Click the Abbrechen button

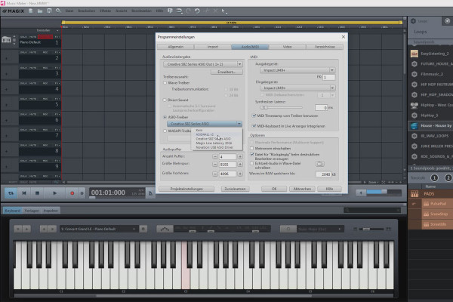[x=302, y=189]
